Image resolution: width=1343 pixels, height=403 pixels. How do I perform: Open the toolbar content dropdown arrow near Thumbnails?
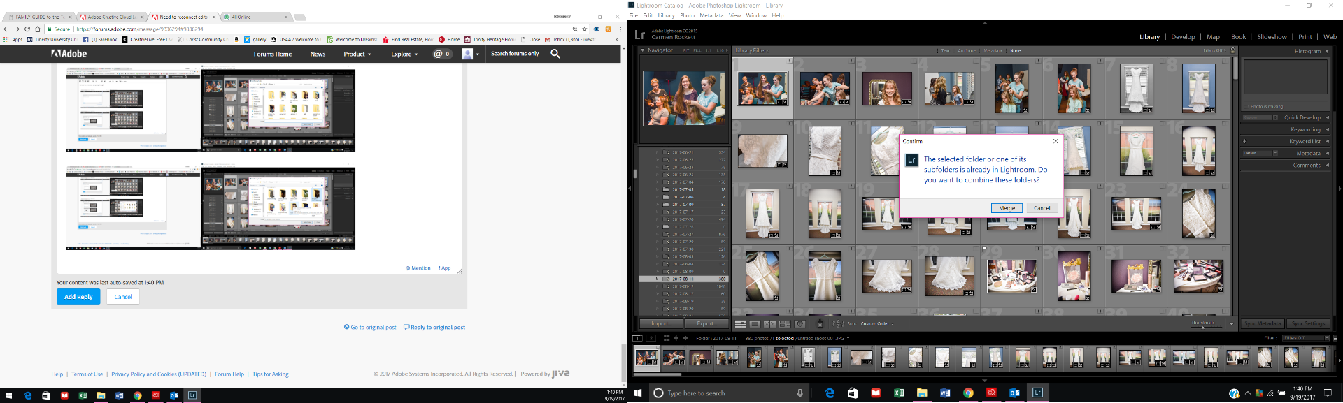point(1232,324)
